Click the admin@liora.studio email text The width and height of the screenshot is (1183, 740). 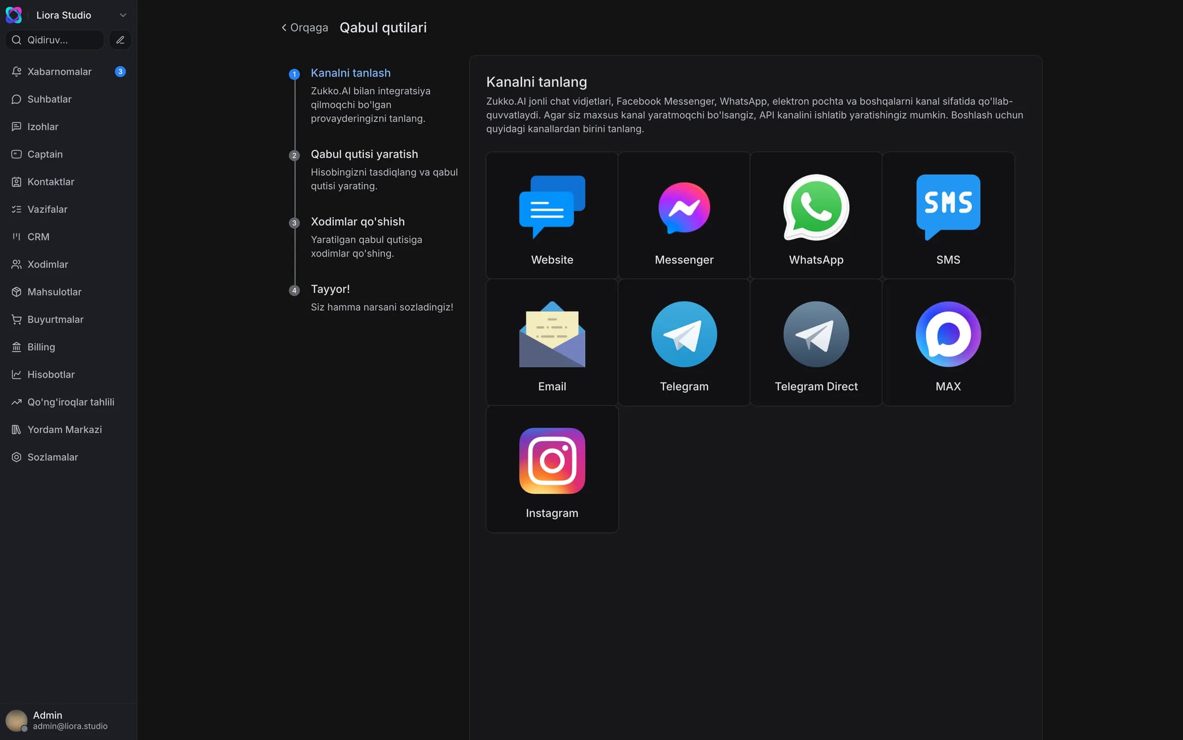pyautogui.click(x=70, y=726)
